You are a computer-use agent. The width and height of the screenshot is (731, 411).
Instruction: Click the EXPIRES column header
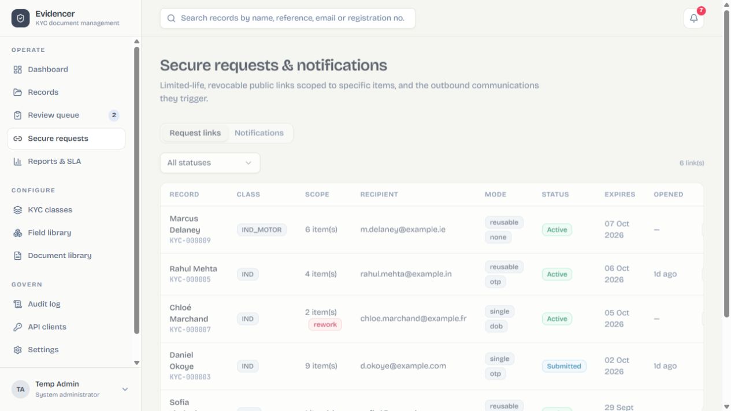(x=620, y=195)
